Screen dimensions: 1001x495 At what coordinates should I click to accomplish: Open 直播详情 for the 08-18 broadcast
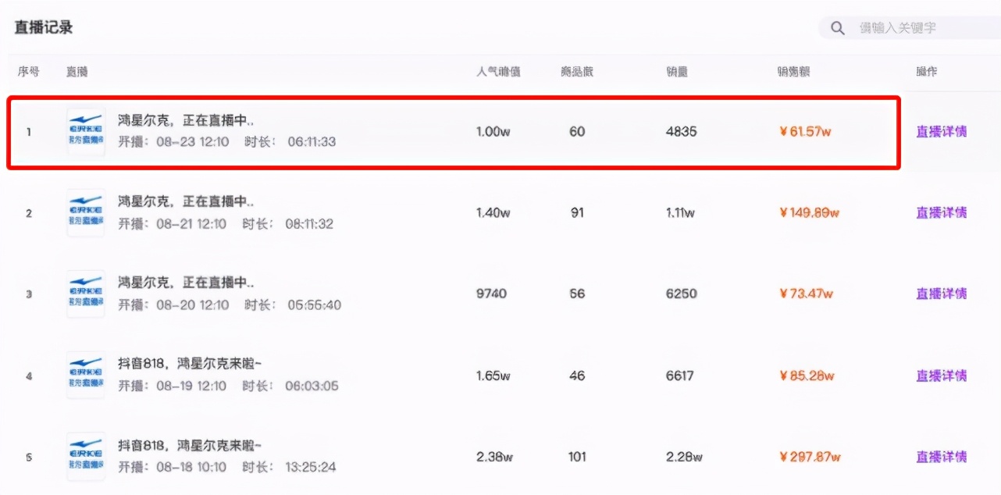(x=941, y=457)
